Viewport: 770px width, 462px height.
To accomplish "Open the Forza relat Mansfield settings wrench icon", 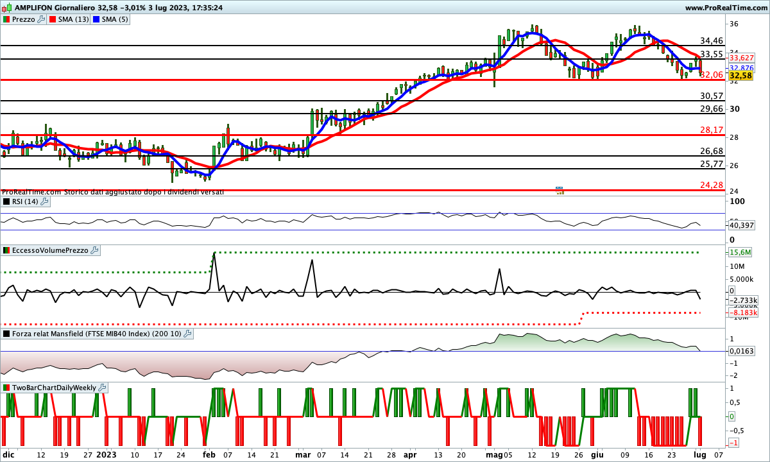I will point(187,334).
